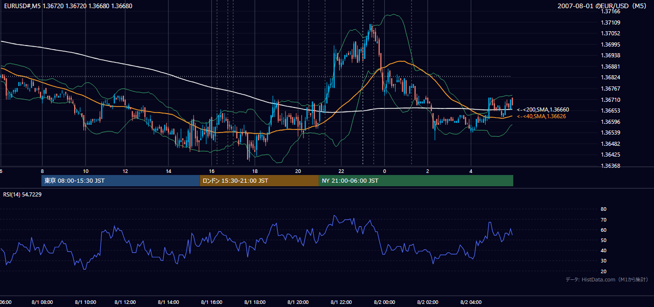Click price axis label 1.37166
The width and height of the screenshot is (654, 307).
611,11
